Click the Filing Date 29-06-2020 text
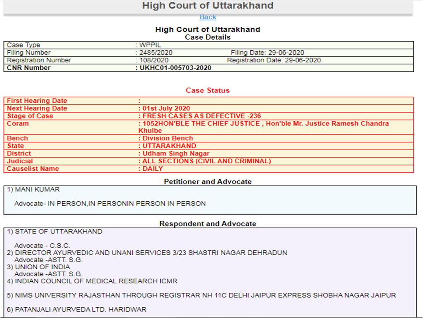The image size is (423, 318). 267,53
